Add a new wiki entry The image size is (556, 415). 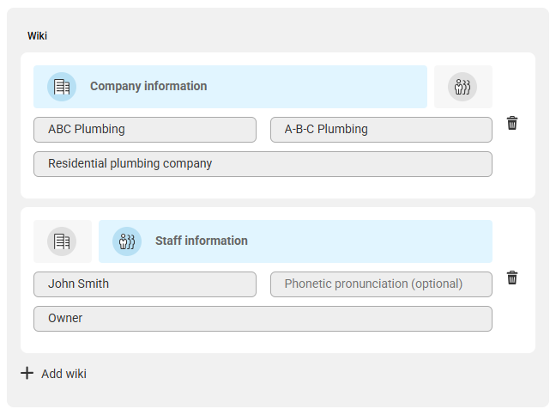53,374
